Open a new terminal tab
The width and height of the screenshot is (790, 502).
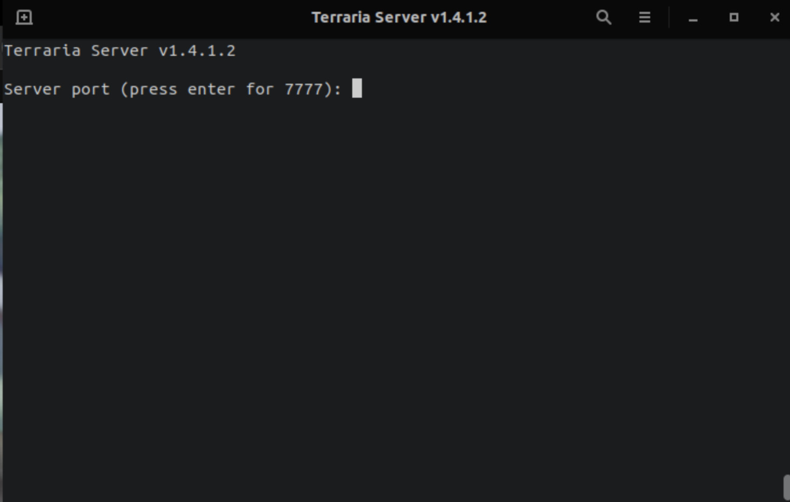[x=24, y=17]
